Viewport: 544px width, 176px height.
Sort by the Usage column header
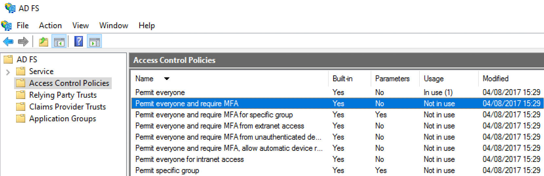click(x=434, y=79)
